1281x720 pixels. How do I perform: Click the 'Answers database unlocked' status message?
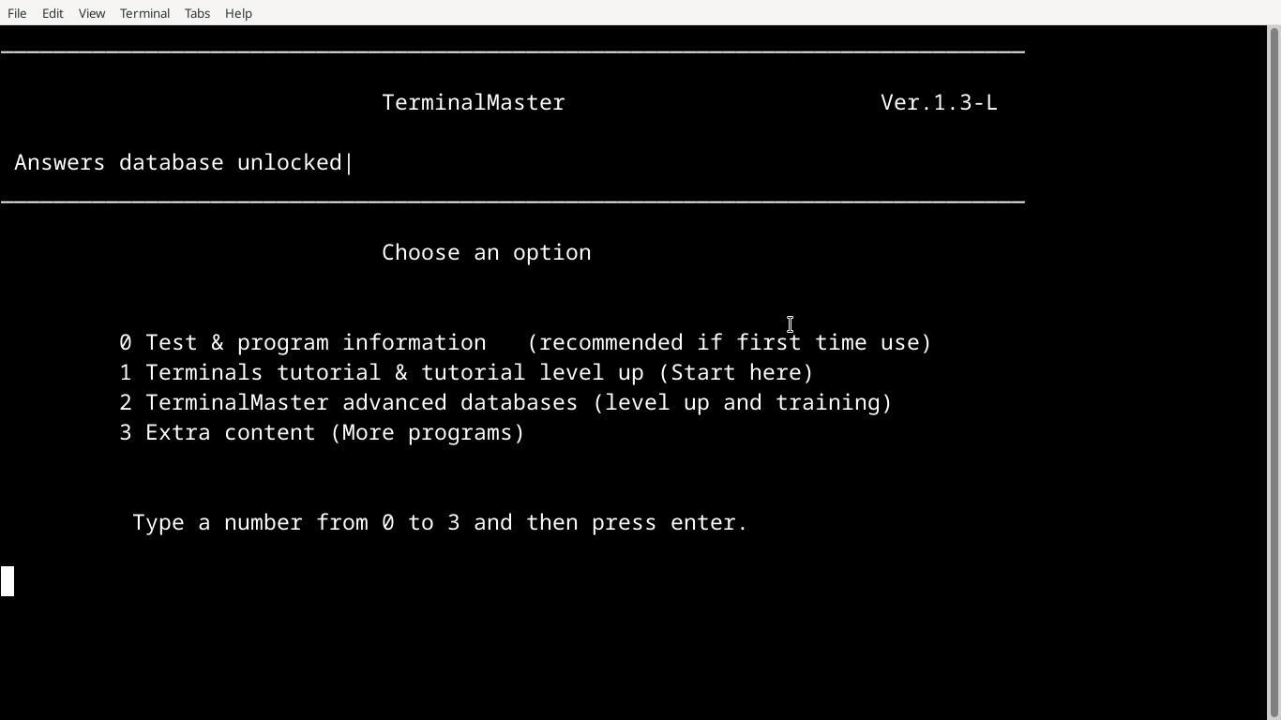coord(178,162)
